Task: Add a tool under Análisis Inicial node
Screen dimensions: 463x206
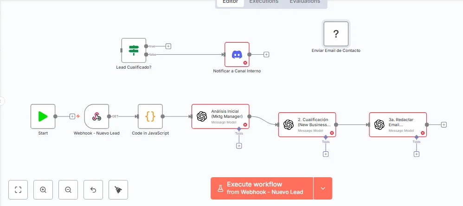Action: click(x=239, y=146)
